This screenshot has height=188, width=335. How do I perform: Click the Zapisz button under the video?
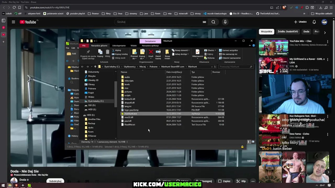[224, 181]
